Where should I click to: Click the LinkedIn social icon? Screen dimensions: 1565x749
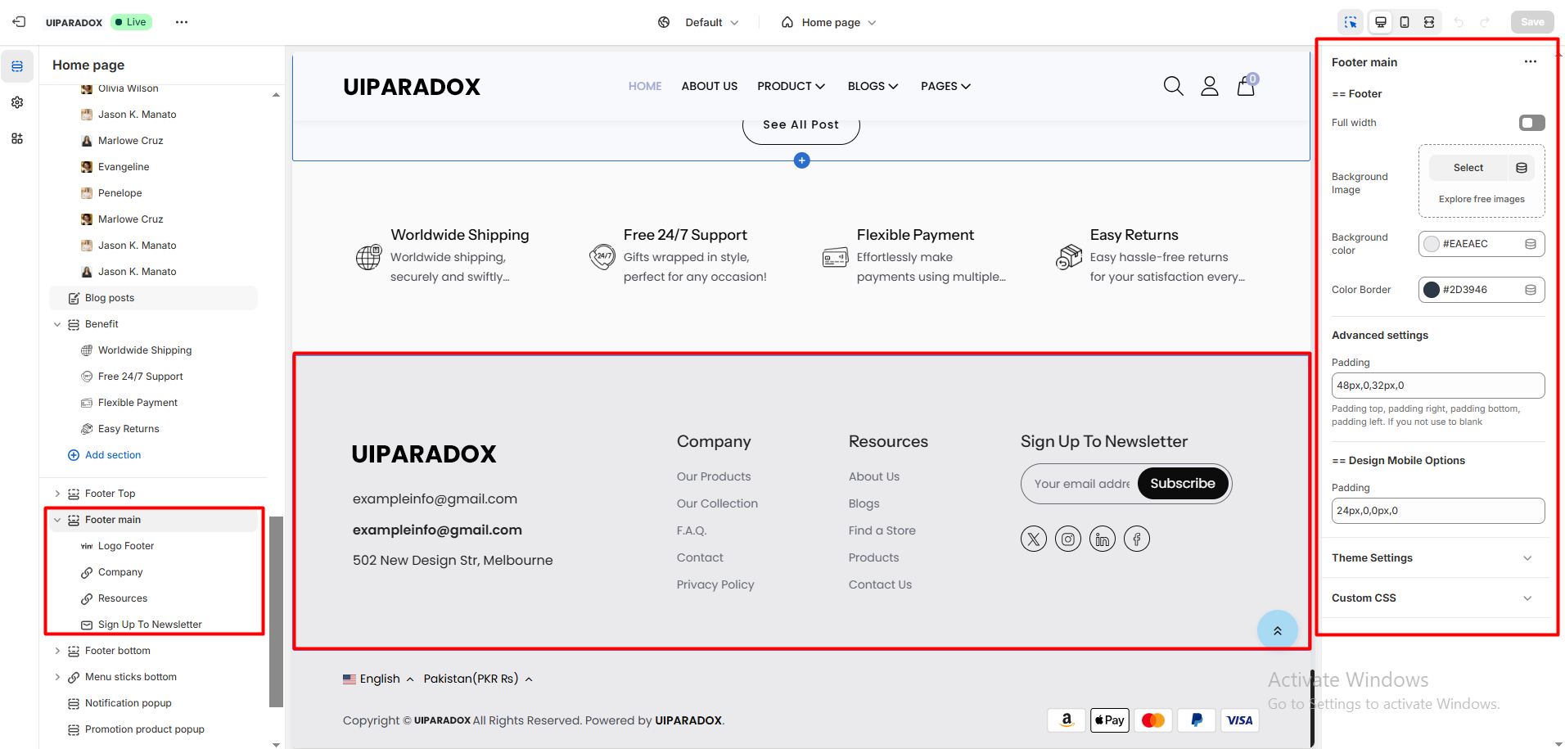1103,539
